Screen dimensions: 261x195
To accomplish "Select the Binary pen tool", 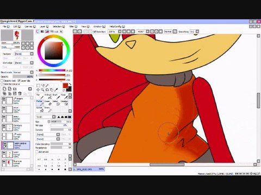I will click(x=48, y=109).
